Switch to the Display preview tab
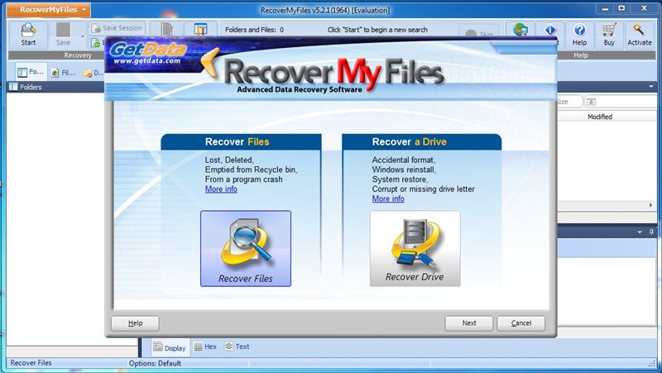Screen dimensions: 662x373 tap(170, 347)
